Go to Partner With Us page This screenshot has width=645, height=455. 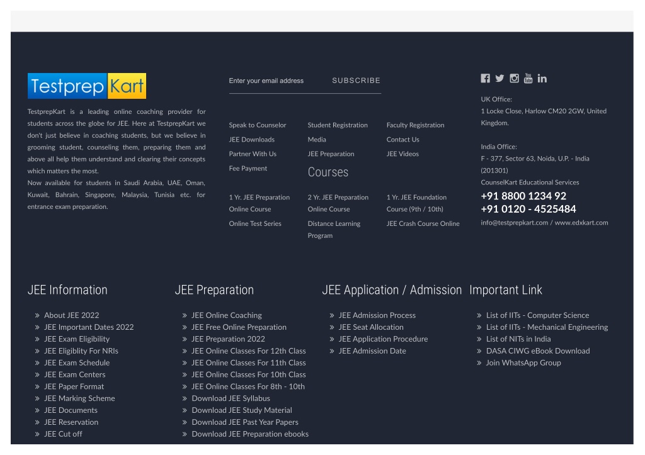[x=253, y=154]
